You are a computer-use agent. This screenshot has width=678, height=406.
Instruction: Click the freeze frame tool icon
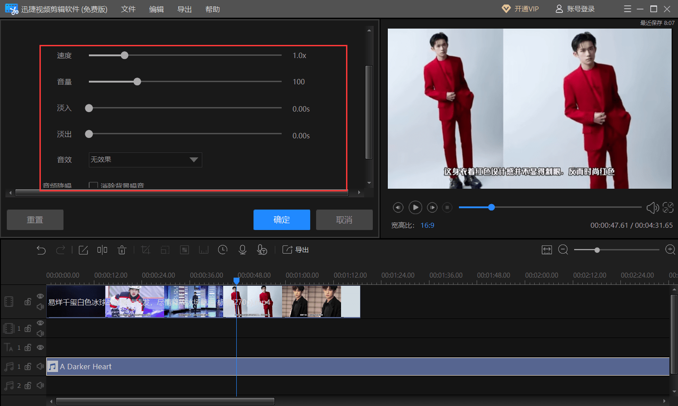click(204, 250)
